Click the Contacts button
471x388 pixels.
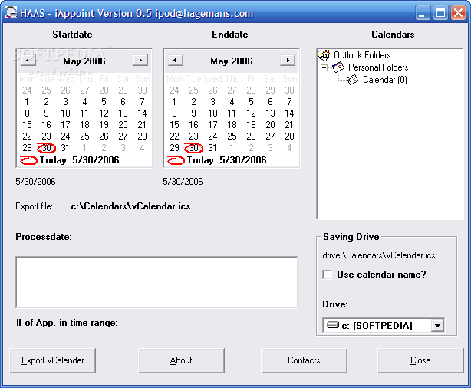(304, 360)
